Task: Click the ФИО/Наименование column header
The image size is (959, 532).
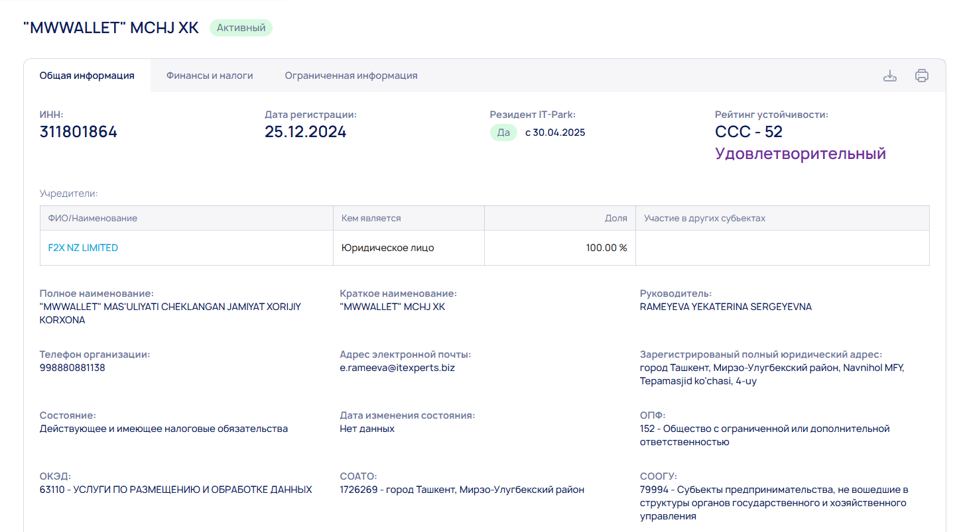Action: point(186,218)
